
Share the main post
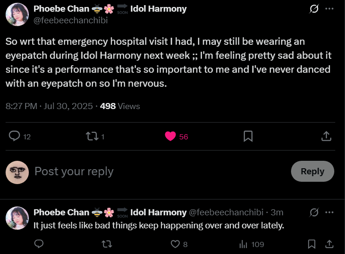coord(326,136)
